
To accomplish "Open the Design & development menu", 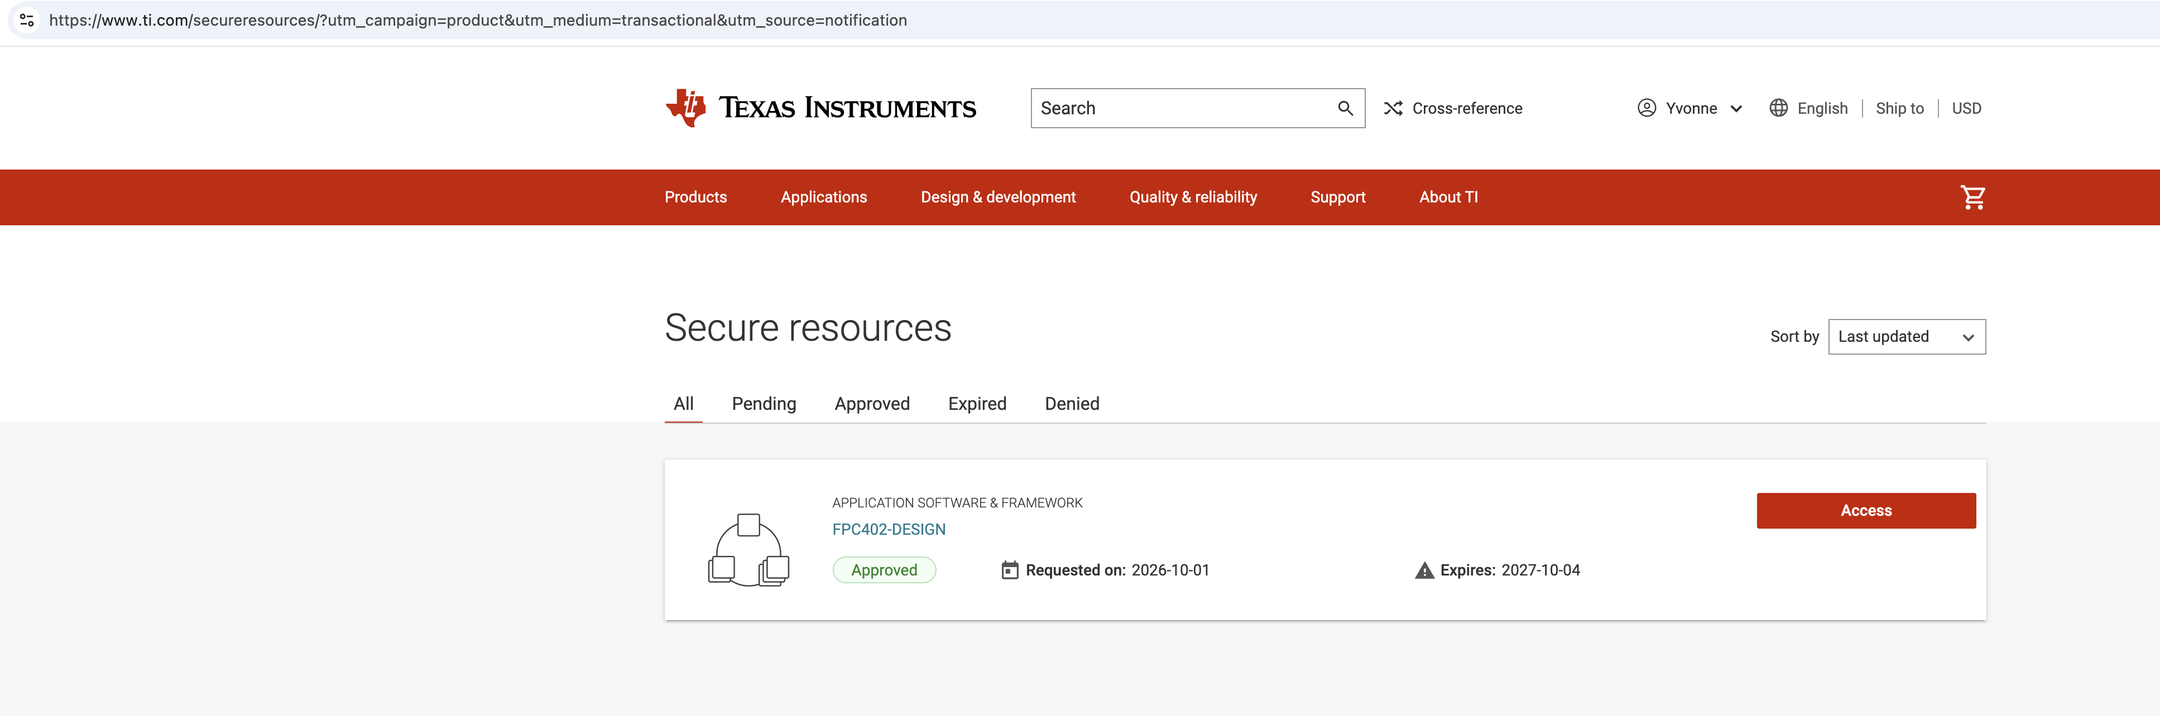I will click(998, 197).
